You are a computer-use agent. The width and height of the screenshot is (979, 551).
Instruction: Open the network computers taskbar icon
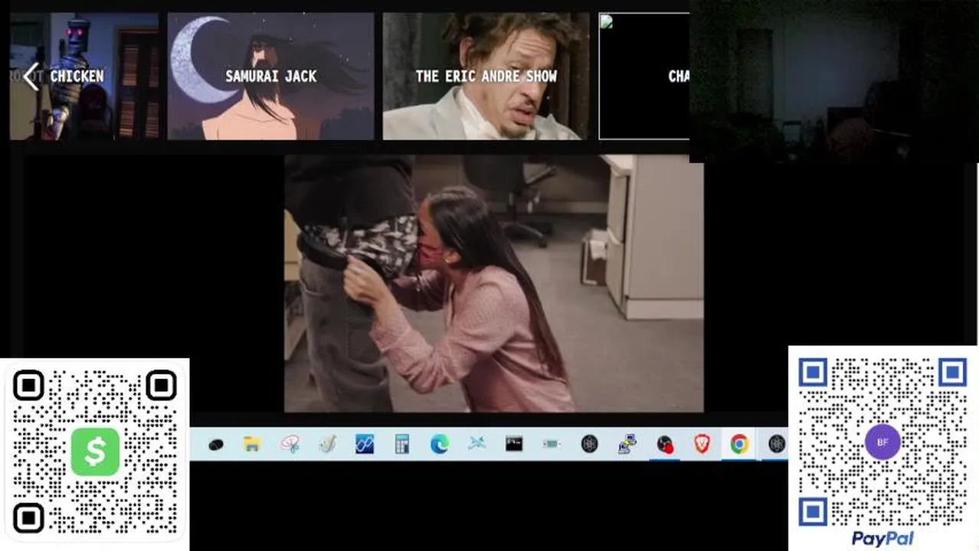627,444
